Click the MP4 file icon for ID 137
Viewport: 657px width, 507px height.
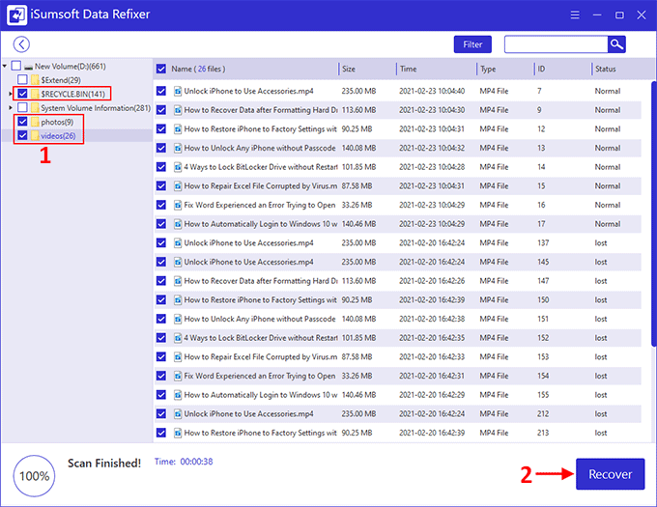178,242
